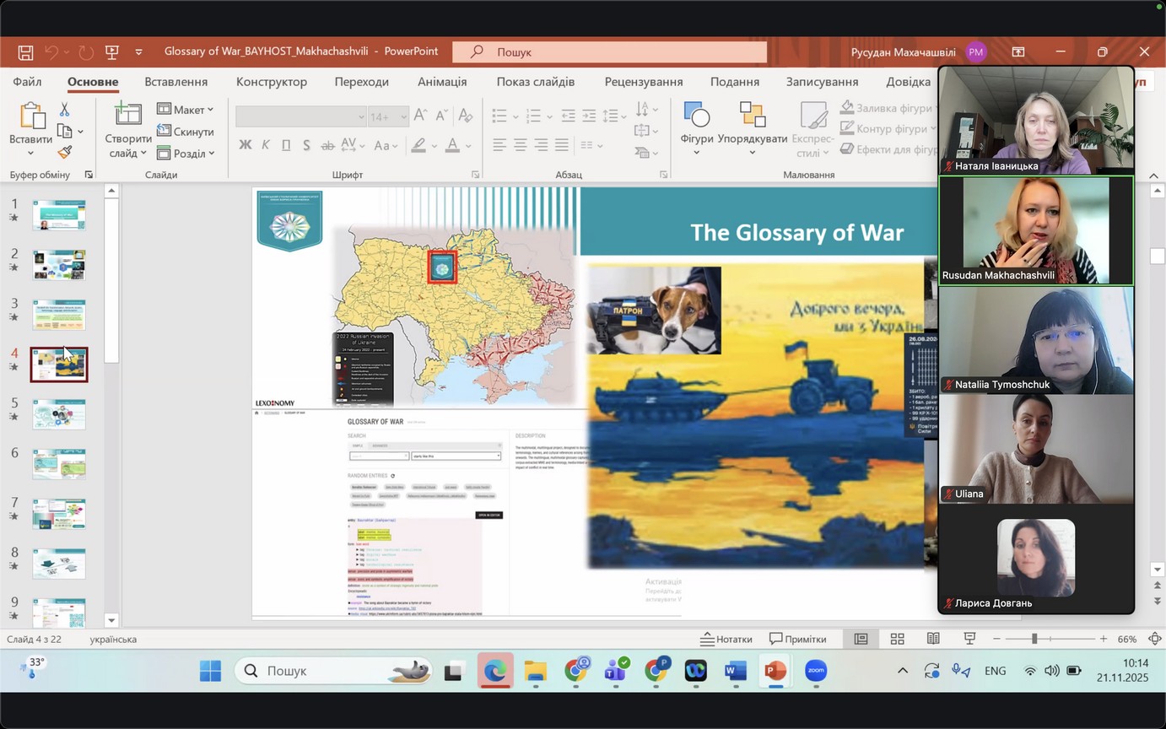This screenshot has height=729, width=1166.
Task: Toggle italic (К) formatting
Action: click(x=266, y=145)
